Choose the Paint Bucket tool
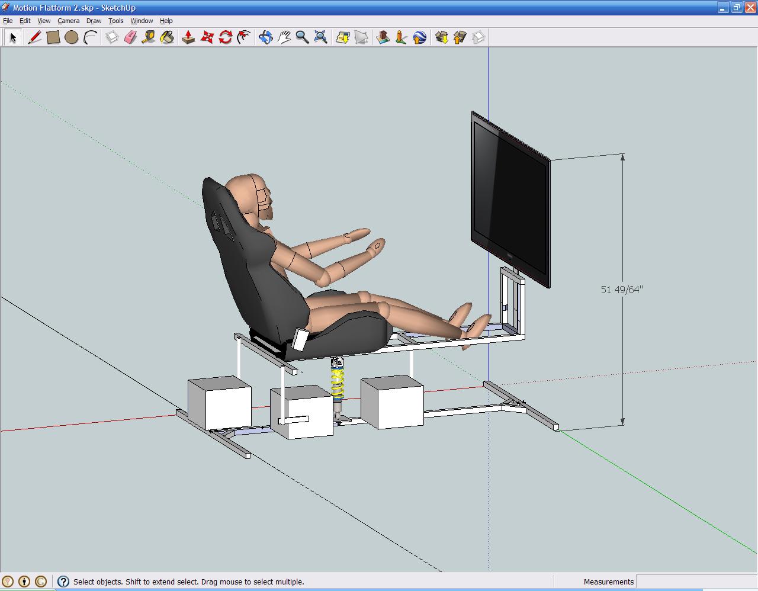This screenshot has height=591, width=758. (x=167, y=37)
